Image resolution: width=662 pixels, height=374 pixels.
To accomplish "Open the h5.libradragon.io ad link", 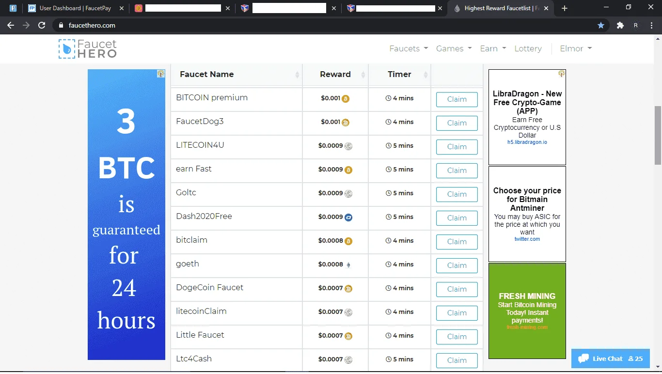I will pos(527,142).
